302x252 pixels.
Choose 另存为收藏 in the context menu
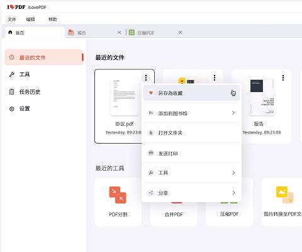(191, 93)
